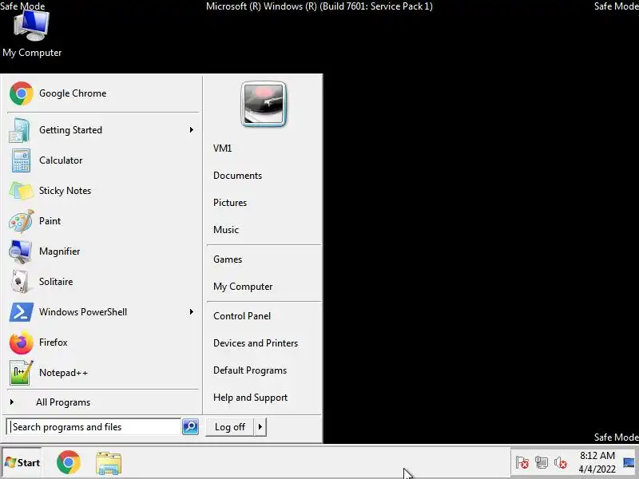This screenshot has width=639, height=479.
Task: Click the Action Center flag tray icon
Action: [x=522, y=463]
